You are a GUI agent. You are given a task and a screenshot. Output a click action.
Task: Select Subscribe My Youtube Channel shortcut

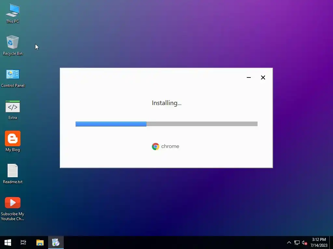tap(13, 209)
